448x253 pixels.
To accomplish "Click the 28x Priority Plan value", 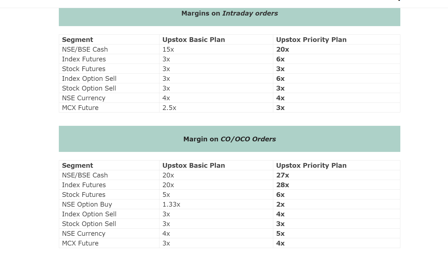I will (x=283, y=185).
